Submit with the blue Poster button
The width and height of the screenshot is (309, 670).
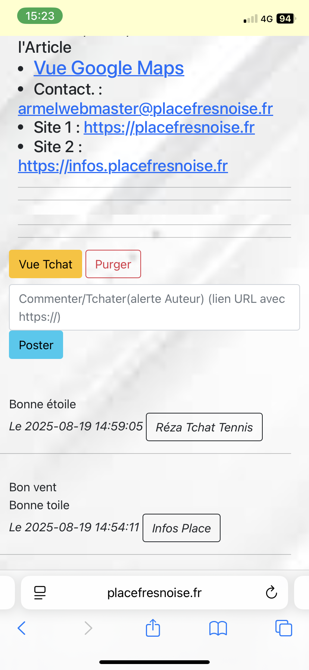click(x=36, y=345)
